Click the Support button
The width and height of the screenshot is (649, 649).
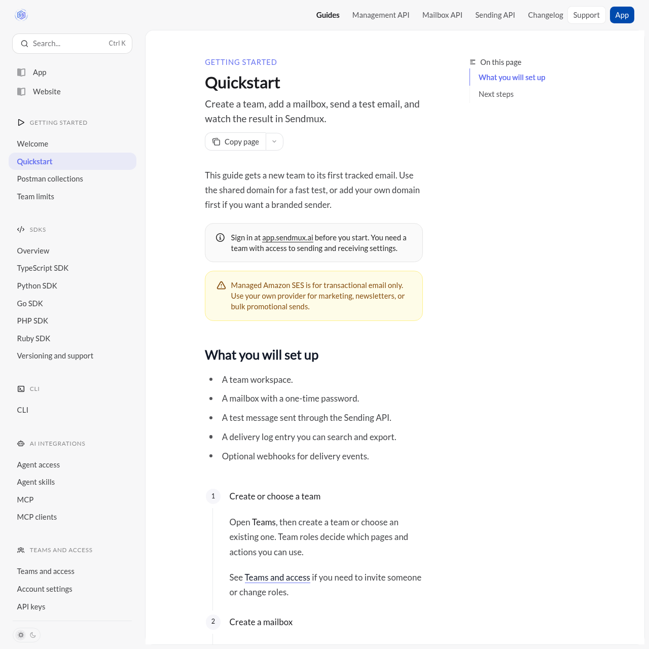coord(587,15)
